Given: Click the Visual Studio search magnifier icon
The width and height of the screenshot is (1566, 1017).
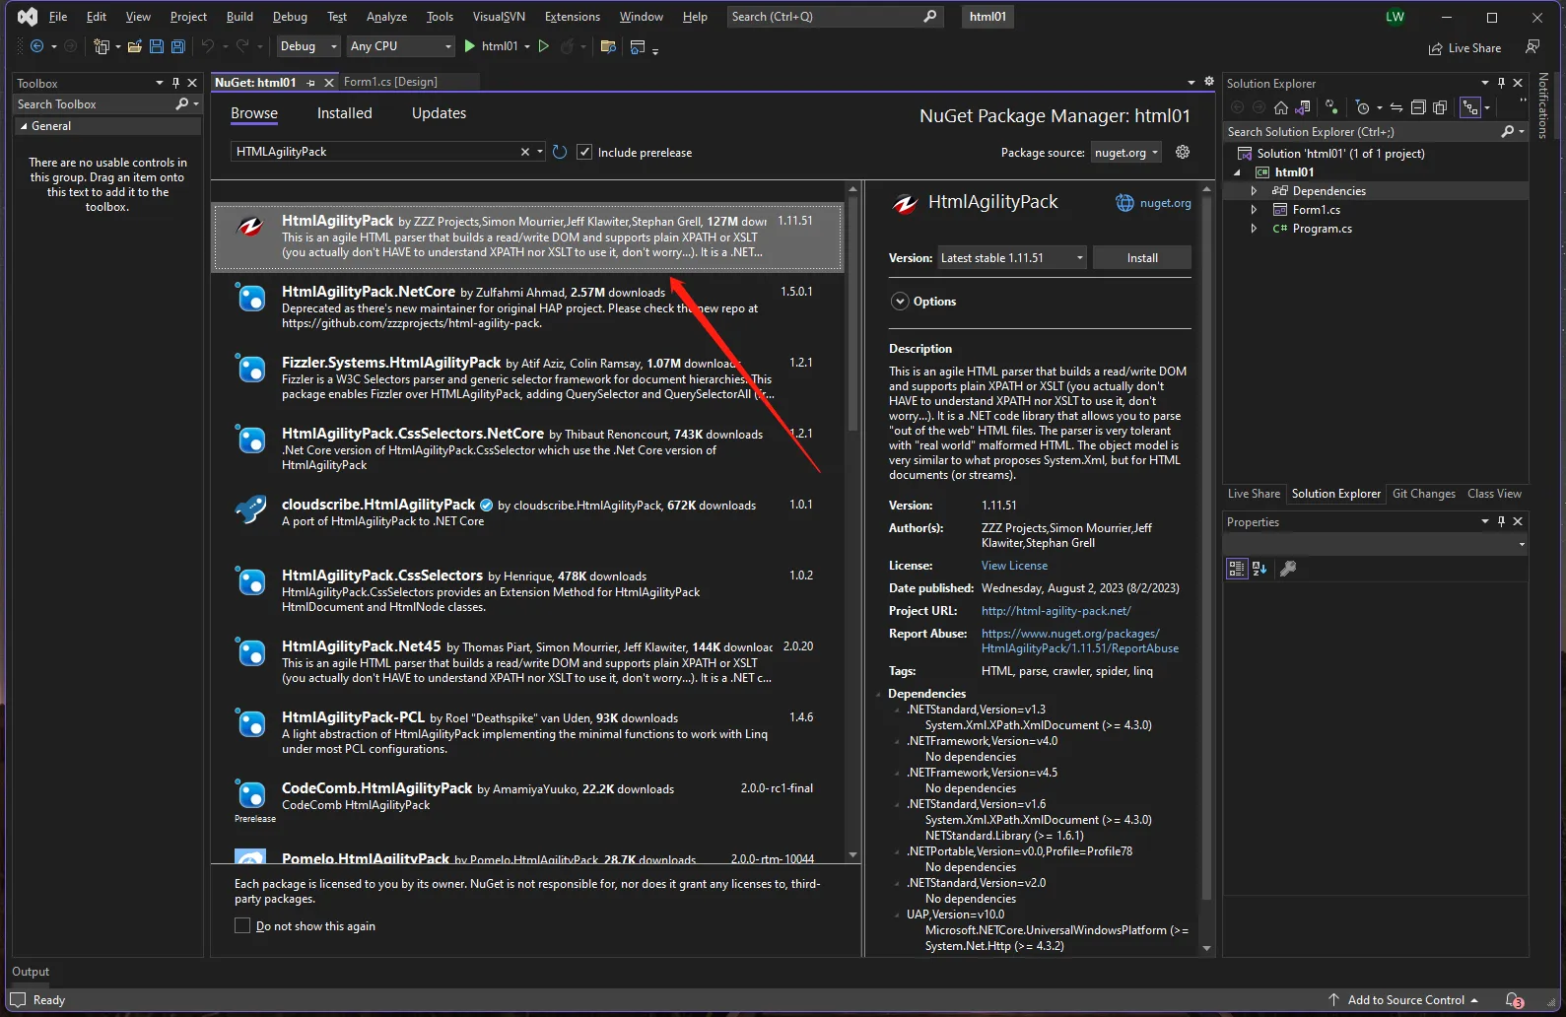Looking at the screenshot, I should pos(930,17).
